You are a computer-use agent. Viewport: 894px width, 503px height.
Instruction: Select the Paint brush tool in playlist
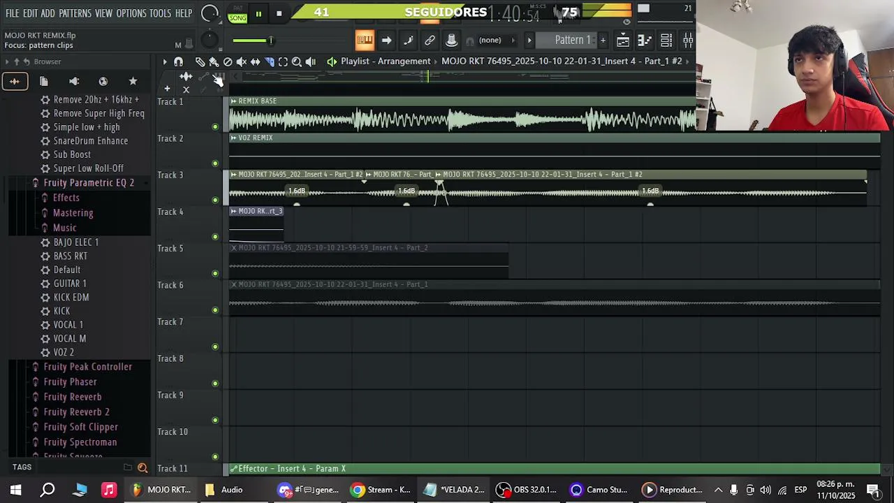214,61
